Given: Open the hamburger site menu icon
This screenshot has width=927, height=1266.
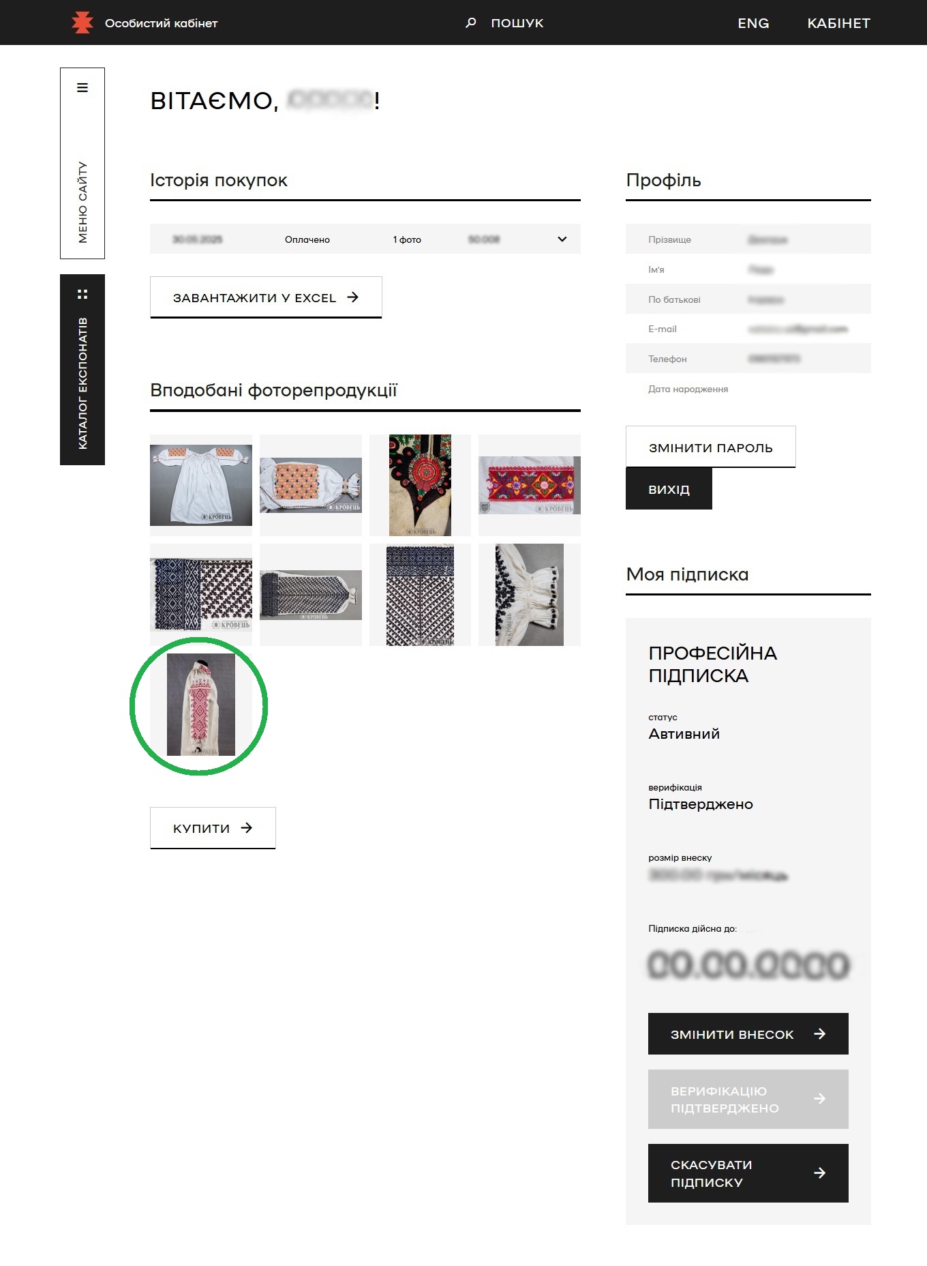Looking at the screenshot, I should pos(82,87).
